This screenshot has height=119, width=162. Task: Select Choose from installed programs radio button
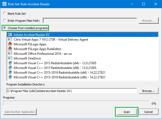click(x=4, y=28)
